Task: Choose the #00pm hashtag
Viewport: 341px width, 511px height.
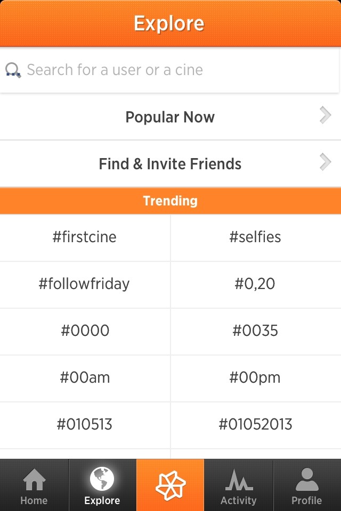Action: coord(255,378)
